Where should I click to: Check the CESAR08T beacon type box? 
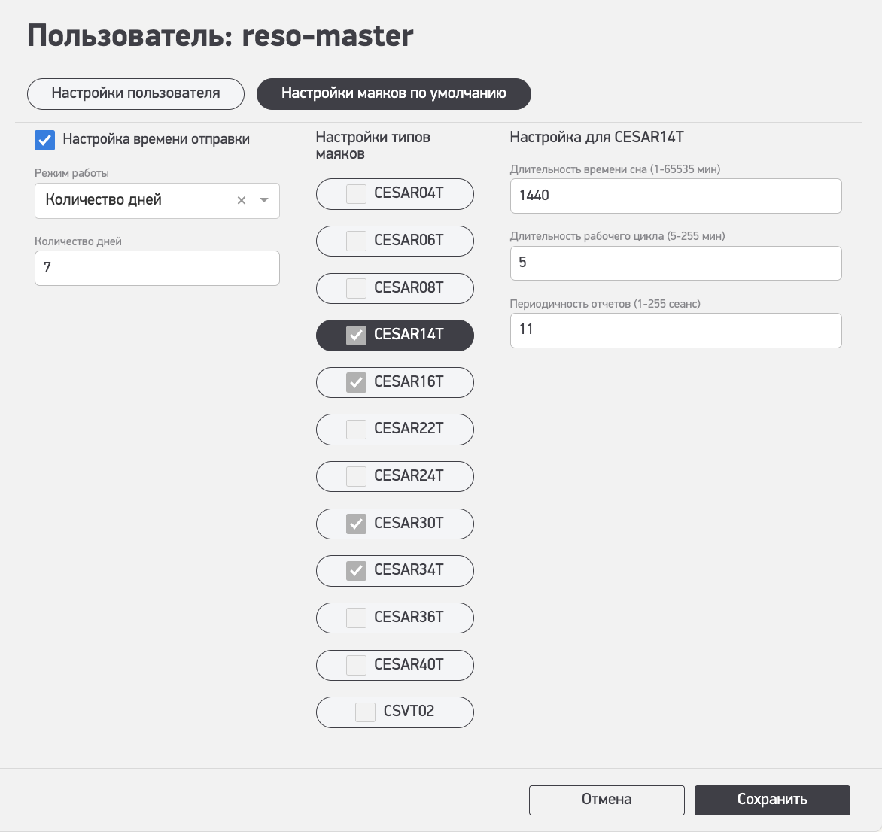pos(356,288)
